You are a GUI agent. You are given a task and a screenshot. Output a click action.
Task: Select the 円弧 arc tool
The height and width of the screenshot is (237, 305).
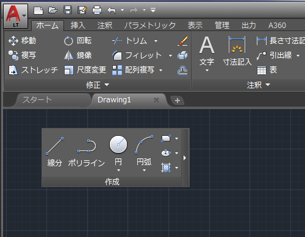point(144,150)
